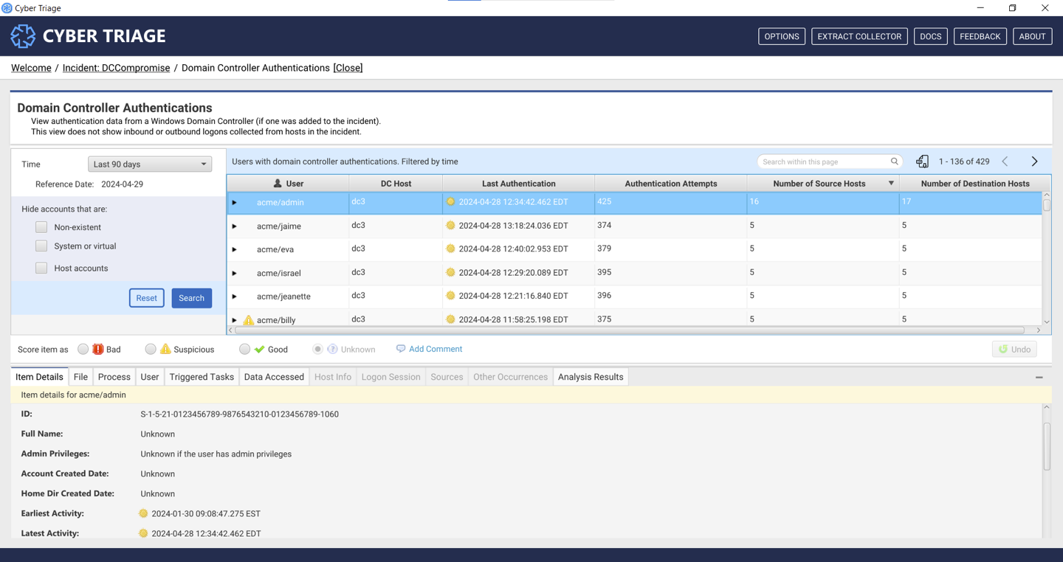
Task: Open the Time range dropdown
Action: point(150,164)
